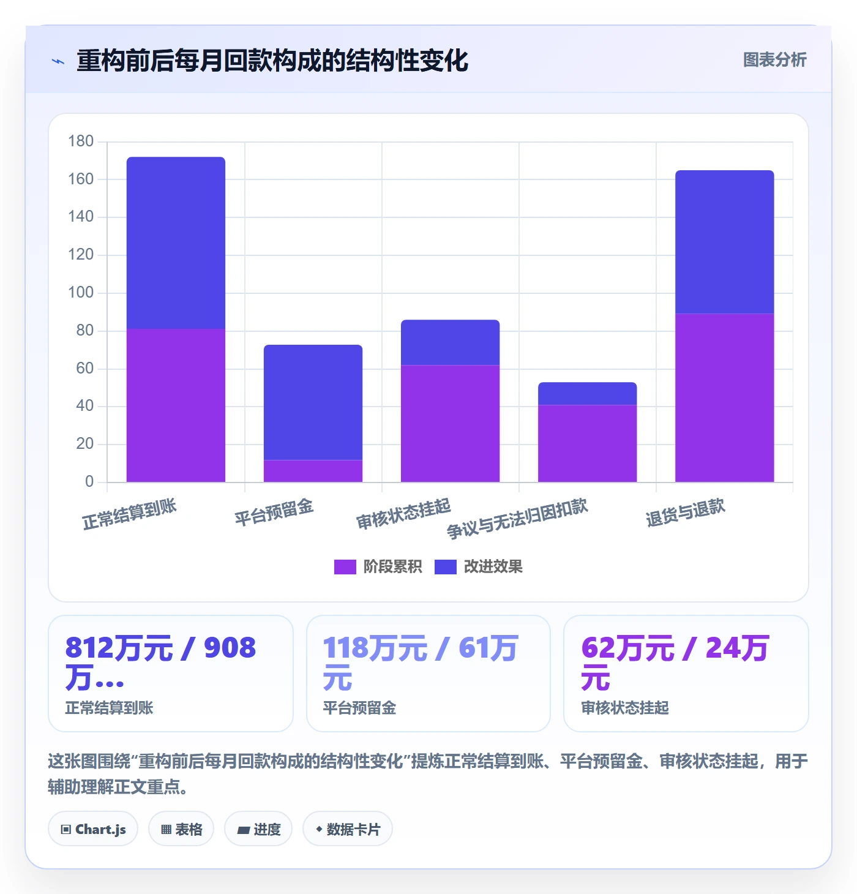The image size is (857, 894).
Task: Click the blue segment of the 争议与无法归因扣款 bar
Action: click(x=587, y=394)
